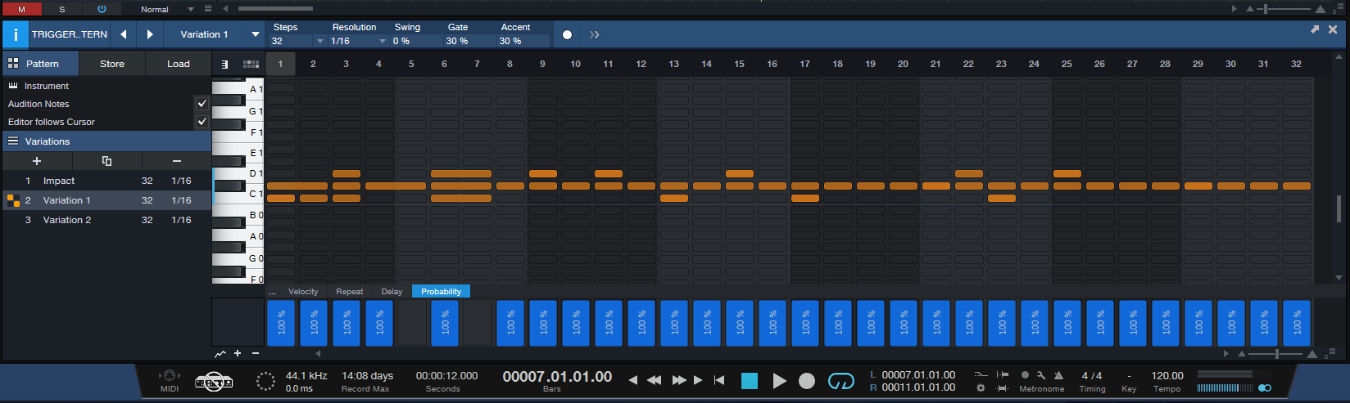The width and height of the screenshot is (1350, 403).
Task: Open the record settings gear icon
Action: point(981,387)
